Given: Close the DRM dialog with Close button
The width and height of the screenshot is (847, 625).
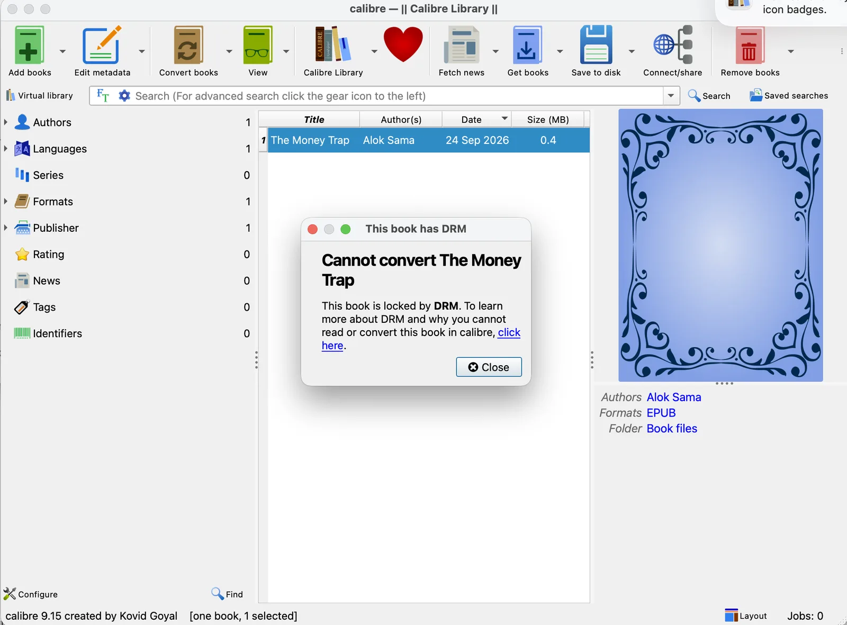Looking at the screenshot, I should 489,367.
